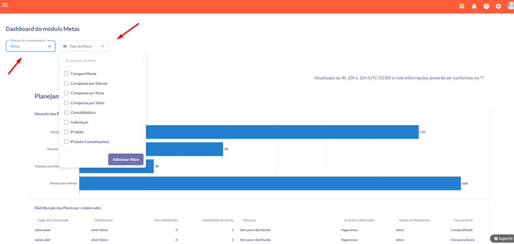
Task: Clear the Ativo status filter
Action: click(50, 46)
